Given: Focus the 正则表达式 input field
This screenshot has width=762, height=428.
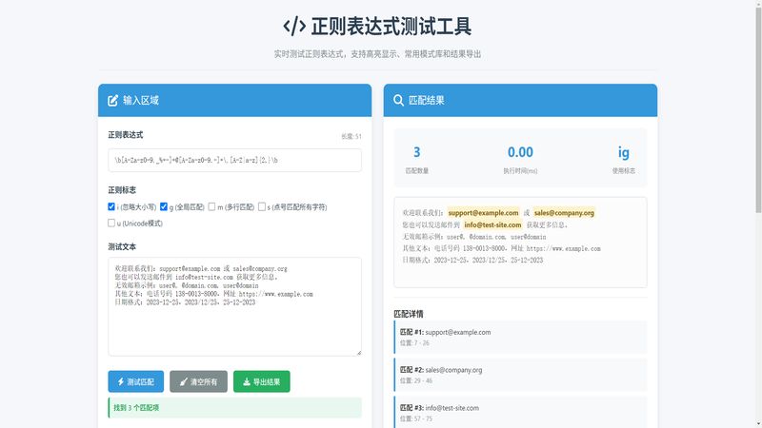Looking at the screenshot, I should coord(234,160).
